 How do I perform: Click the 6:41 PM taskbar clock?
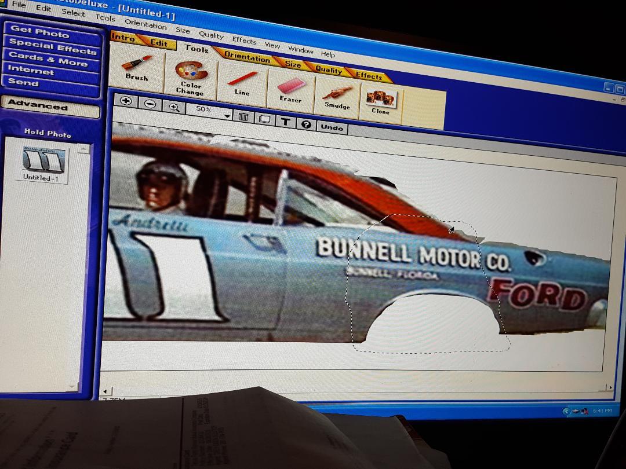602,410
